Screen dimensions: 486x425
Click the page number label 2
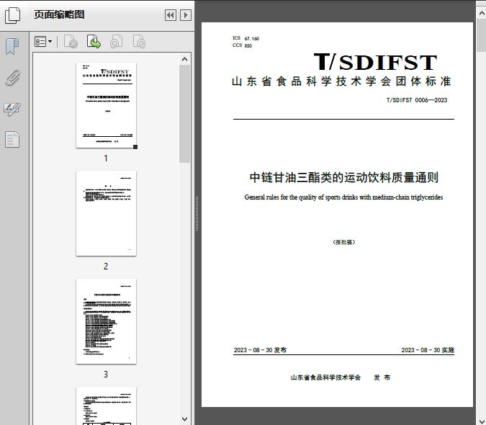pyautogui.click(x=106, y=267)
